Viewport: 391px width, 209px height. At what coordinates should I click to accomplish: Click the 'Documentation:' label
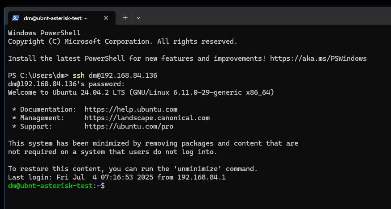tap(48, 109)
